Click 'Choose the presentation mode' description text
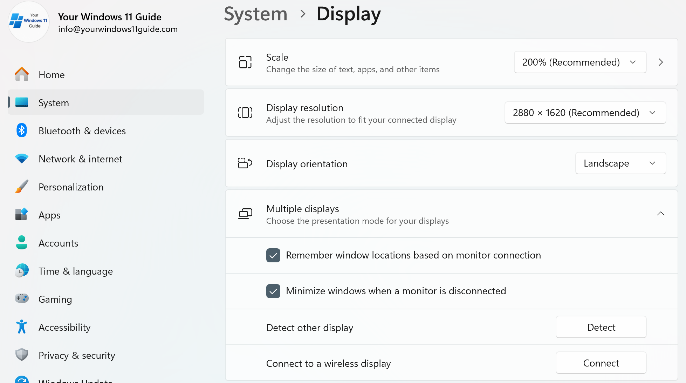 pyautogui.click(x=357, y=221)
